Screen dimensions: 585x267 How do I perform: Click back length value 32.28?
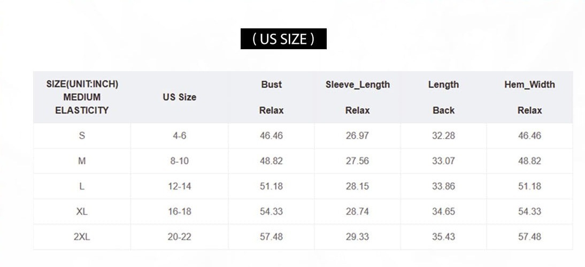[443, 136]
